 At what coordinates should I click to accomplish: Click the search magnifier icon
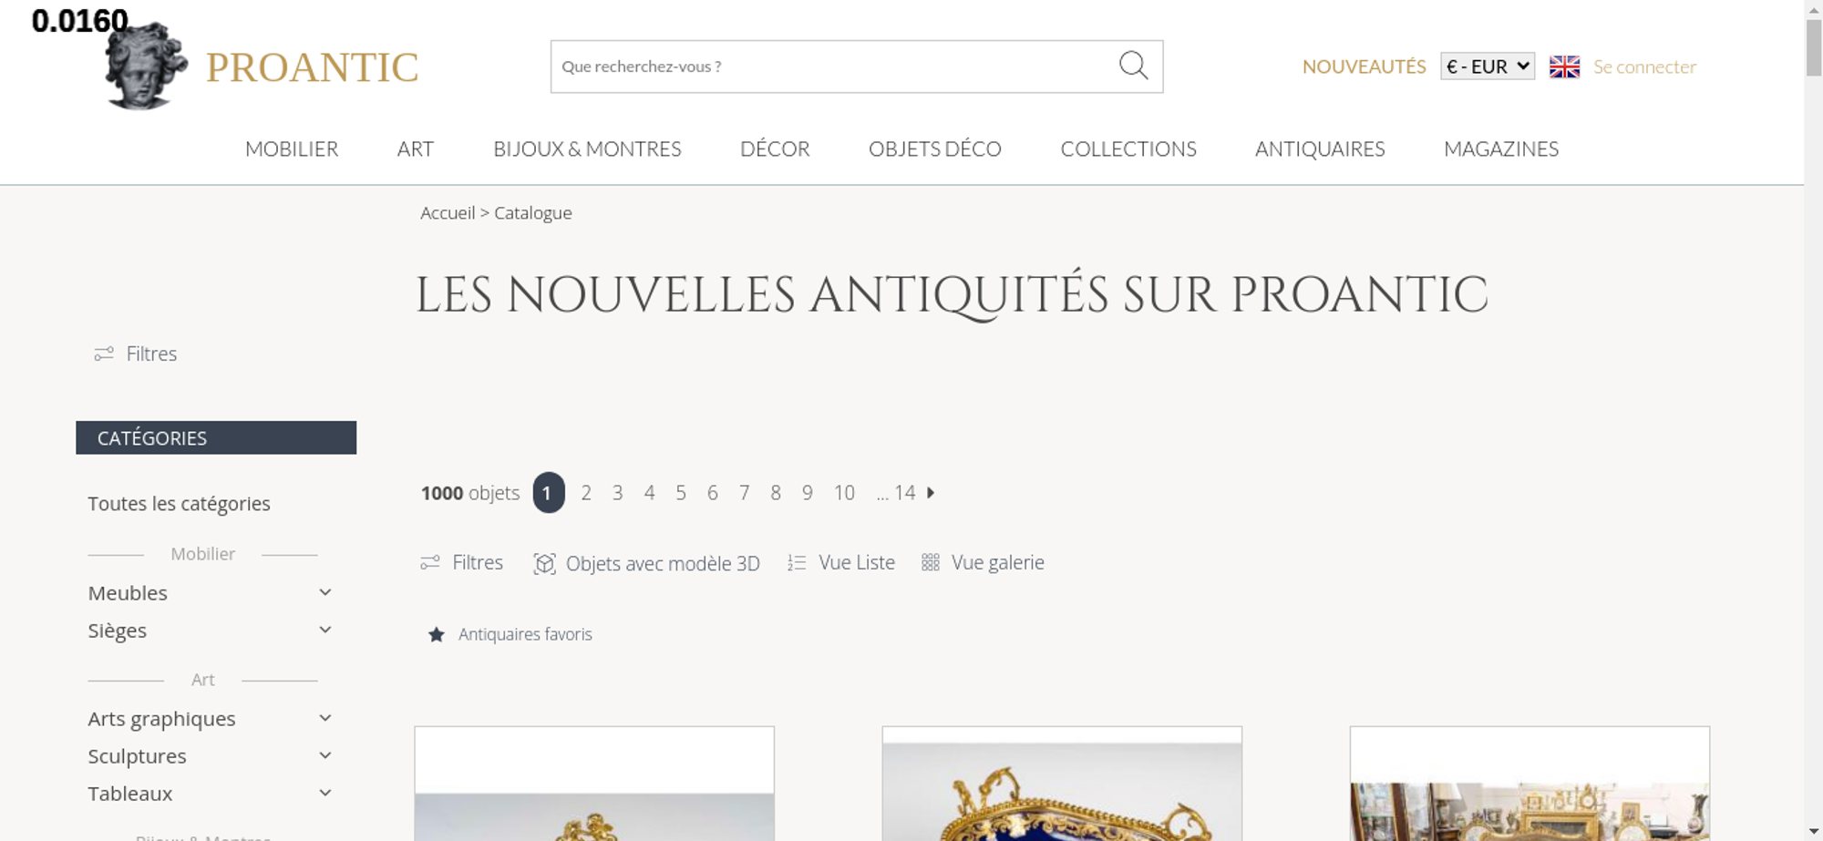1133,66
